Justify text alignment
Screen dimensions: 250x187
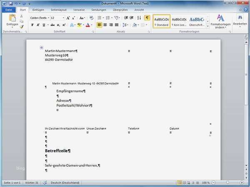click(117, 25)
